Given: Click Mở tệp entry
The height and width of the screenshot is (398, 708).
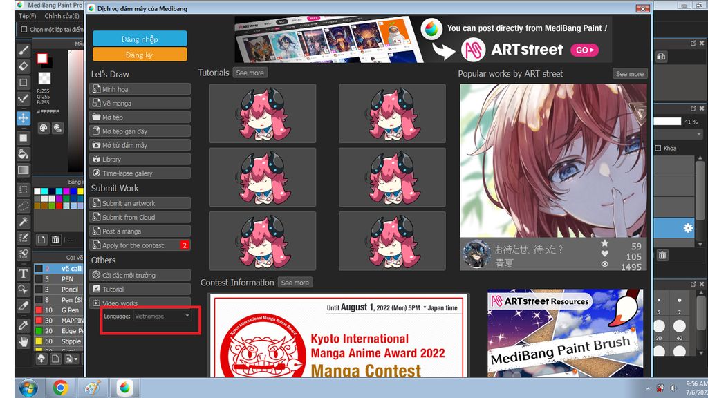Looking at the screenshot, I should point(140,117).
